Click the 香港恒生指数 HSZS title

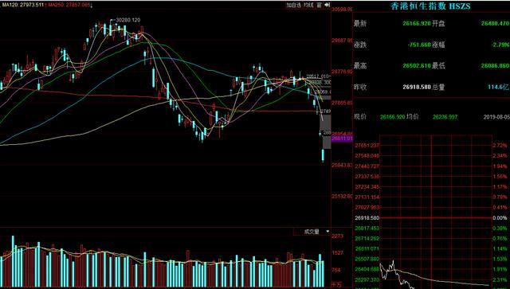point(430,6)
